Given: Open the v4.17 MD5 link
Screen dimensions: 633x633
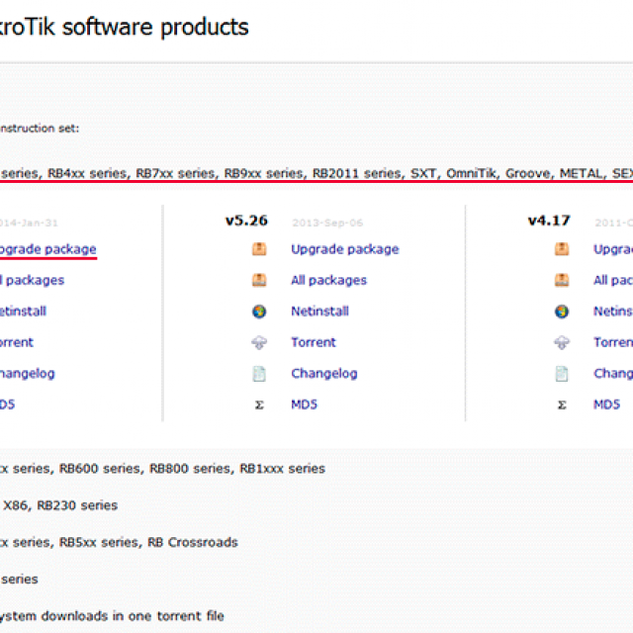Looking at the screenshot, I should [x=606, y=405].
